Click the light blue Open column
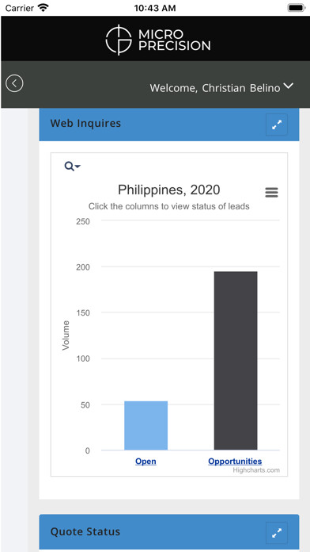The height and width of the screenshot is (552, 310). (146, 425)
